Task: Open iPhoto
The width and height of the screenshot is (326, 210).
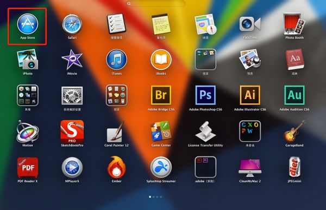Action: pyautogui.click(x=28, y=60)
